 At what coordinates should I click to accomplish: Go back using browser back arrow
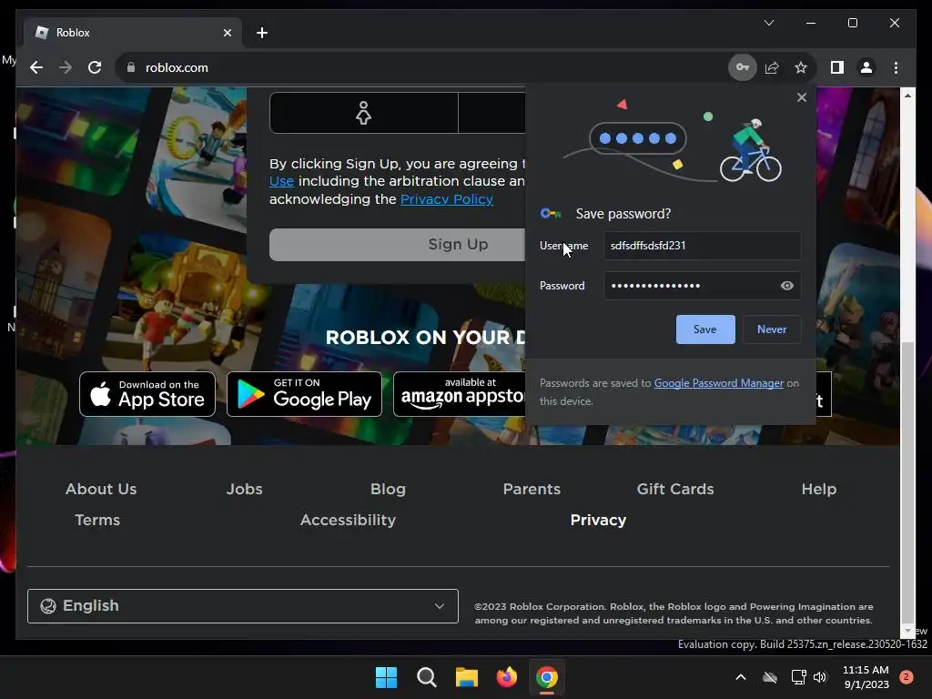coord(36,67)
